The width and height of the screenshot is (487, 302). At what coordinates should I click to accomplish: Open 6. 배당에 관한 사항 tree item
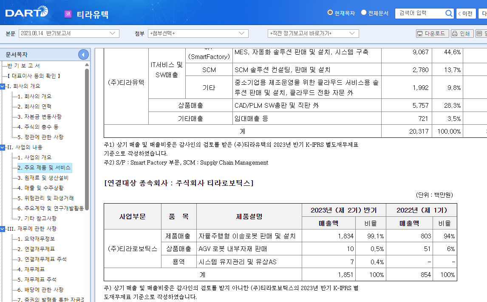40,290
